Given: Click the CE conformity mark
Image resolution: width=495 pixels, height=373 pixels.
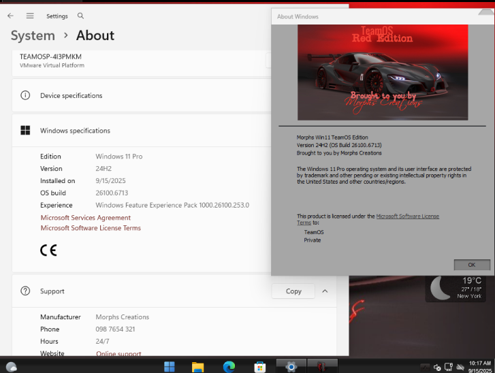Looking at the screenshot, I should (48, 250).
